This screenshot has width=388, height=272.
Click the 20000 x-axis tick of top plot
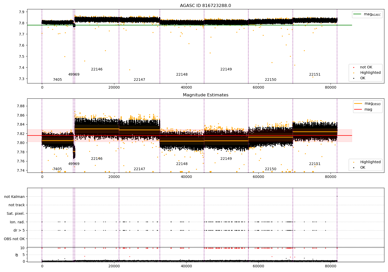(x=114, y=88)
